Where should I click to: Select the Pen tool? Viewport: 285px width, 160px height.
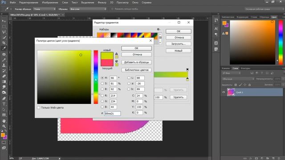[x=4, y=99]
